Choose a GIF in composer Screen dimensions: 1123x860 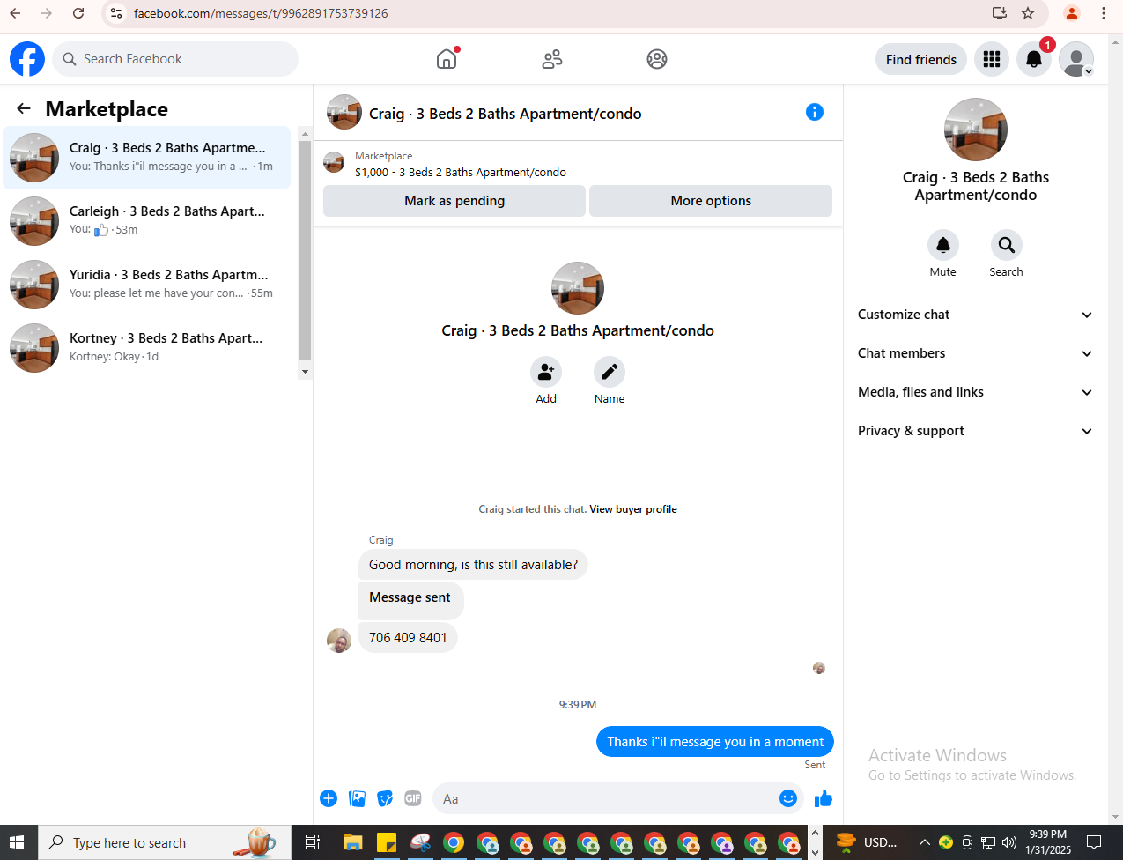coord(413,798)
